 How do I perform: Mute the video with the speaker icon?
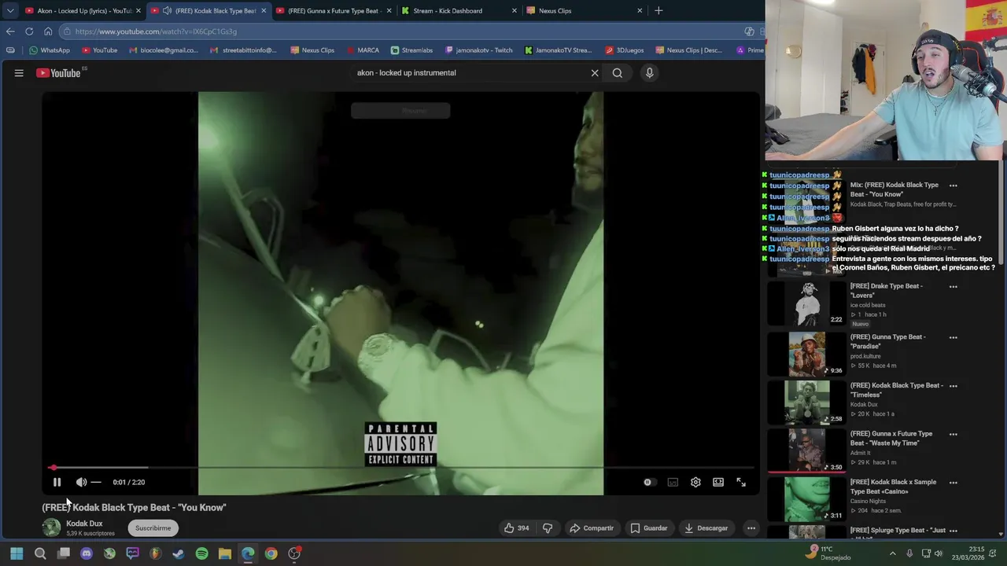[81, 482]
